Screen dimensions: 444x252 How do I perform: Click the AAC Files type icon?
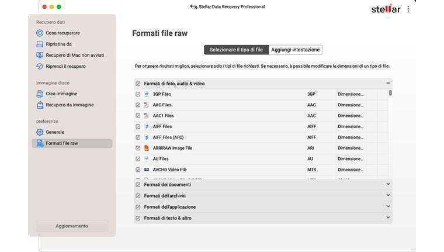coord(147,105)
